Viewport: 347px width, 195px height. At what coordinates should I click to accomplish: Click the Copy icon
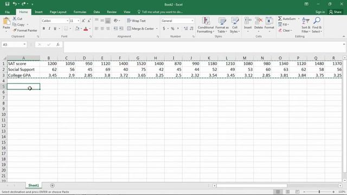tap(15, 24)
